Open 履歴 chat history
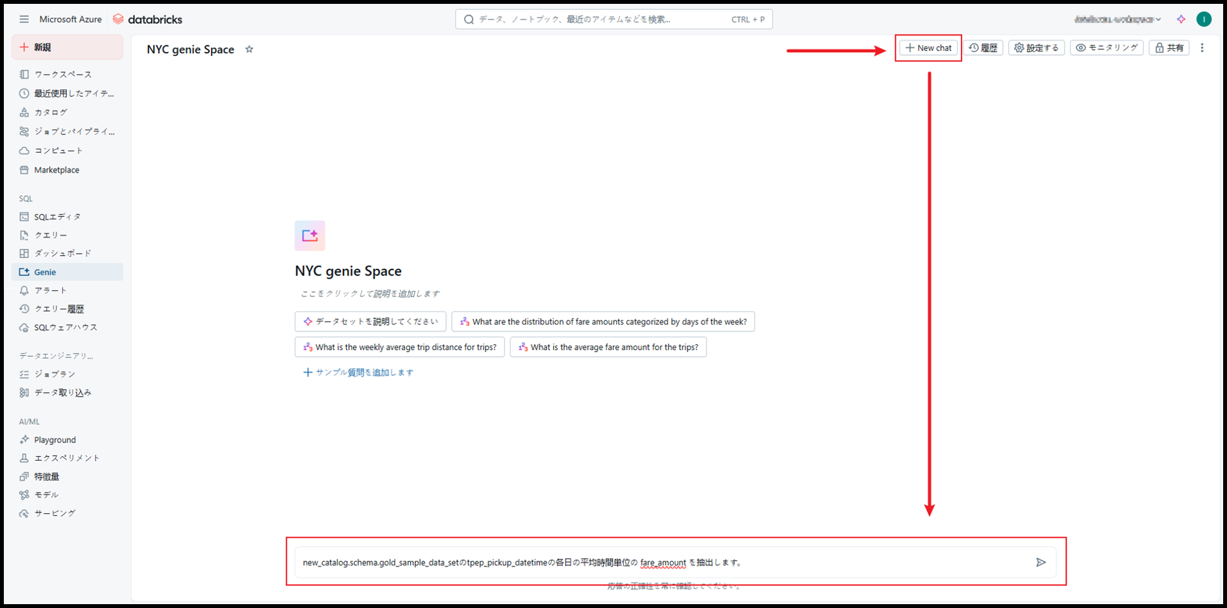Screen dimensions: 1227x608 pos(984,48)
